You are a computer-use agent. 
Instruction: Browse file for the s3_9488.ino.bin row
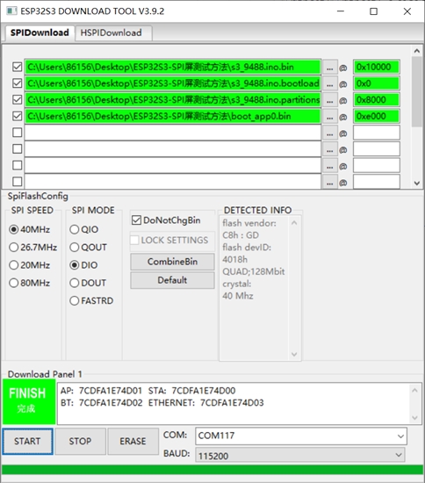330,67
